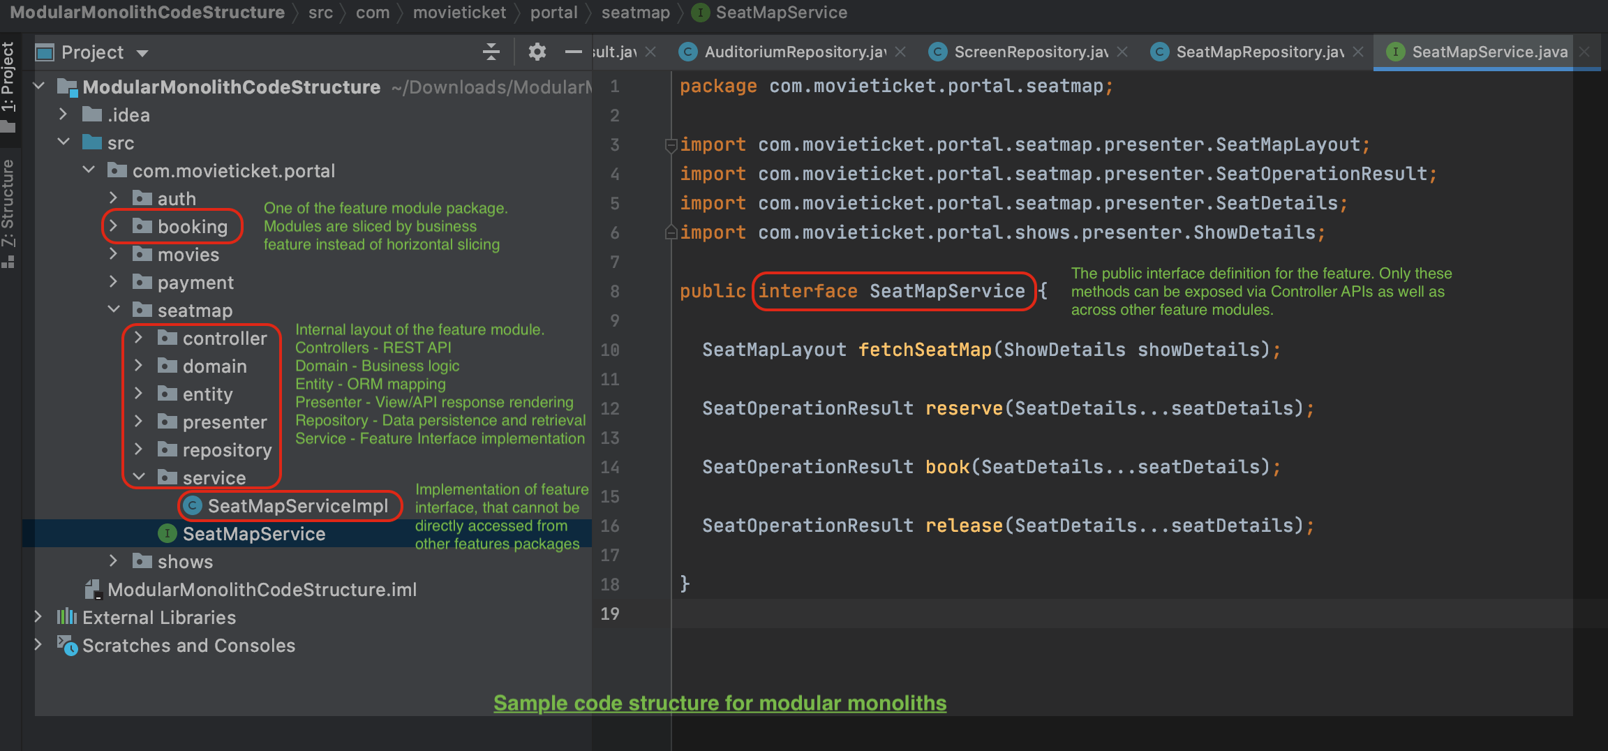Click Sample code structure for modular monoliths link
Viewport: 1608px width, 751px height.
coord(720,703)
